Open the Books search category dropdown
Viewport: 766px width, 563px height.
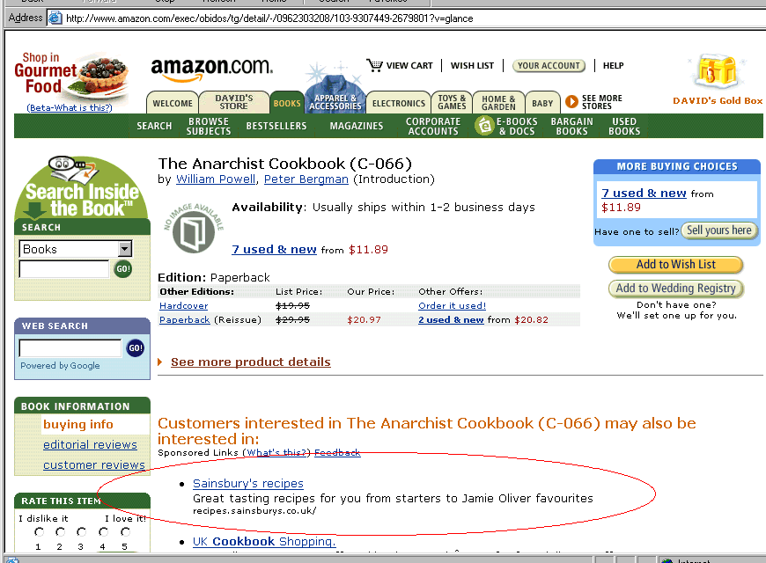[x=125, y=249]
